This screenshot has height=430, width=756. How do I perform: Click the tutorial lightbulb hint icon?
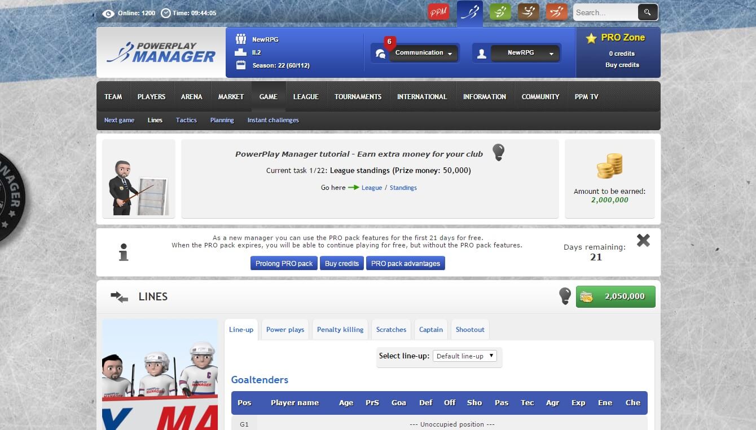tap(498, 152)
